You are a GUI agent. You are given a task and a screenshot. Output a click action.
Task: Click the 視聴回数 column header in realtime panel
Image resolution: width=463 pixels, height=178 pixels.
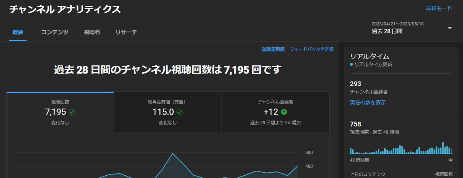tap(444, 174)
